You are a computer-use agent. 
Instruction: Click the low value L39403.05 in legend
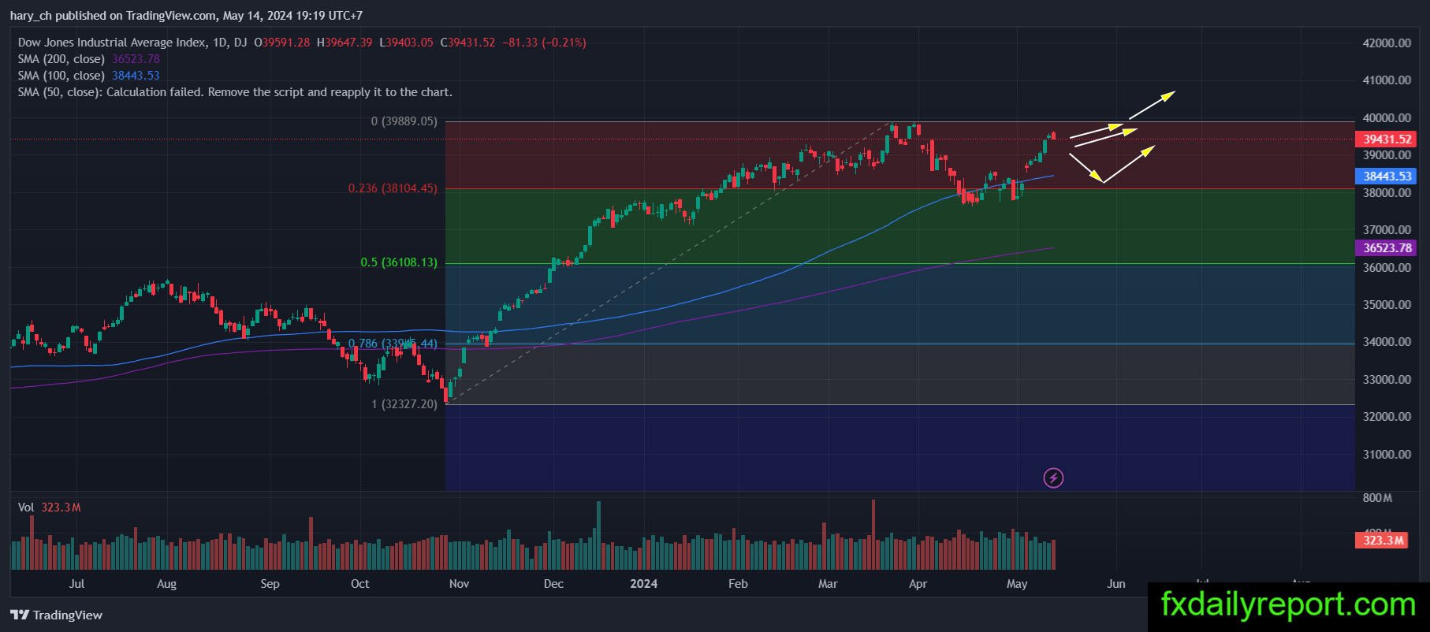pyautogui.click(x=406, y=43)
